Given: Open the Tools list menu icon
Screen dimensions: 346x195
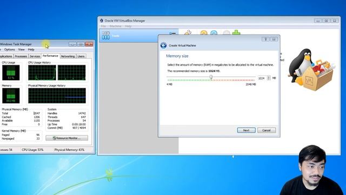Looking at the screenshot, I should [172, 34].
